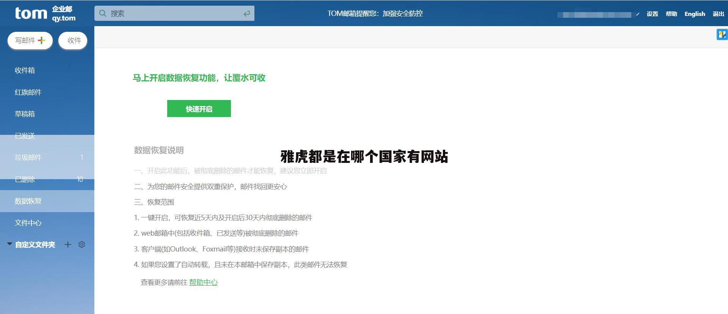Viewport: 728px width, 314px height.
Task: Click the blue widget icon at top right
Action: [722, 34]
